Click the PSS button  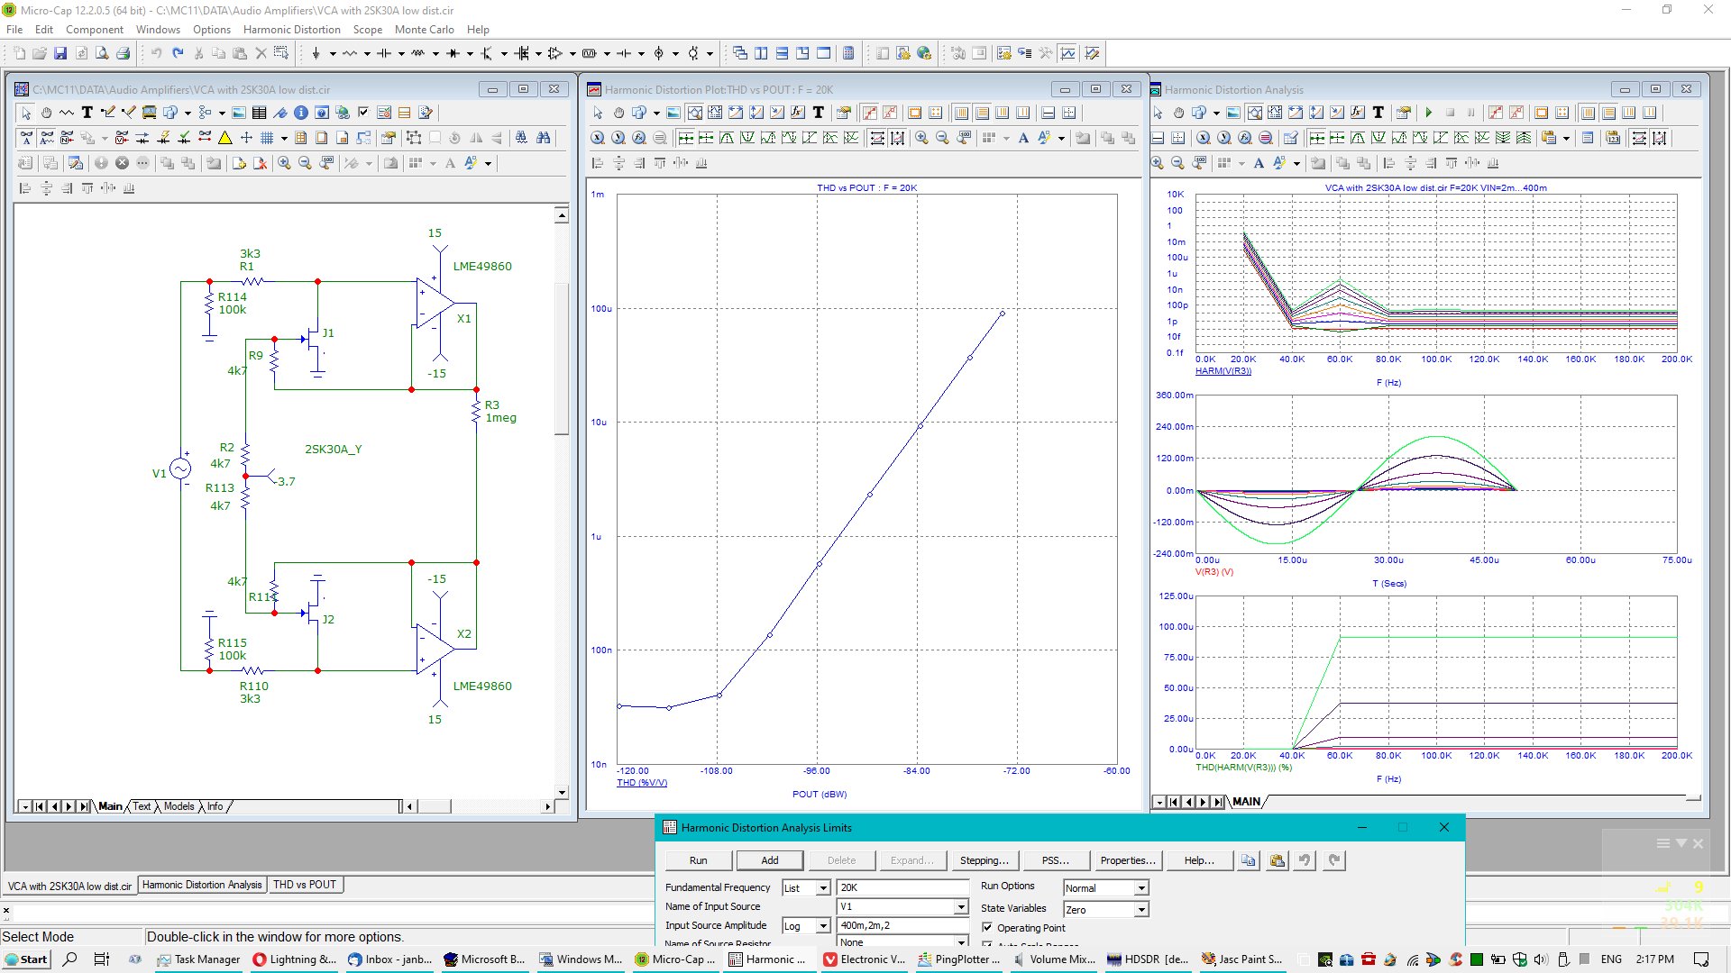pos(1056,860)
